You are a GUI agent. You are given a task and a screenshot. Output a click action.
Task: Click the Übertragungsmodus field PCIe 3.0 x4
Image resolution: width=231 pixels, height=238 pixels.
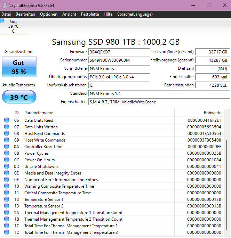[119, 77]
